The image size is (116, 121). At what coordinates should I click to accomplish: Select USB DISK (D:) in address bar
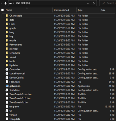coord(23,3)
